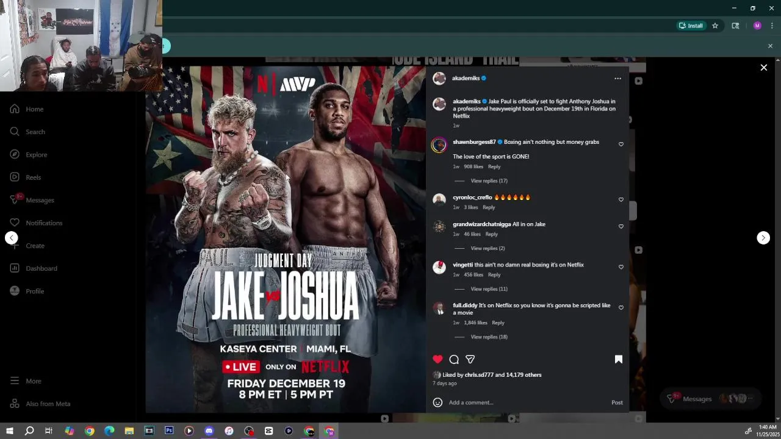This screenshot has width=781, height=439.
Task: Expand View replies (17)
Action: click(x=489, y=181)
